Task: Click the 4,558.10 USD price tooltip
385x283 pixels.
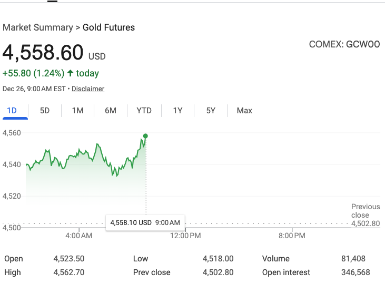Action: coord(145,223)
